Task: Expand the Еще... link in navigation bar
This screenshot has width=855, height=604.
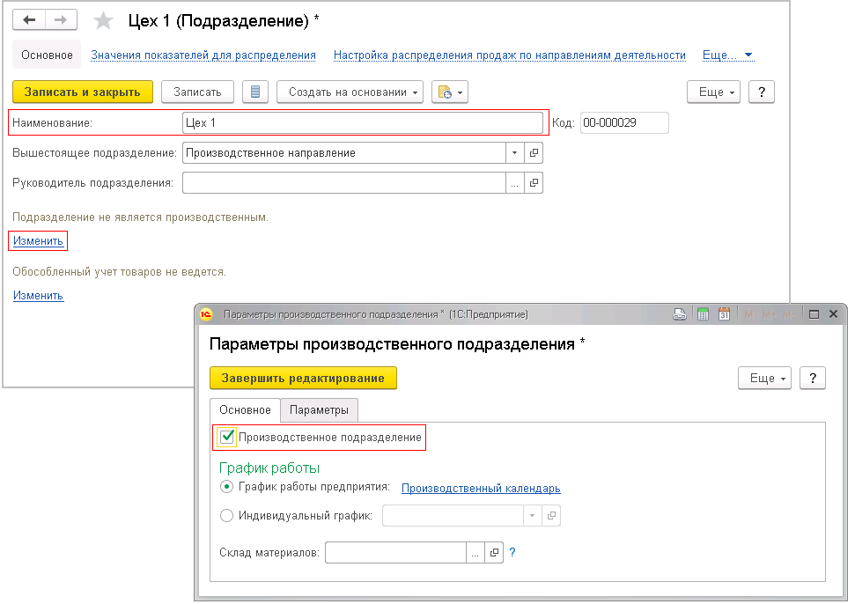Action: pyautogui.click(x=727, y=55)
